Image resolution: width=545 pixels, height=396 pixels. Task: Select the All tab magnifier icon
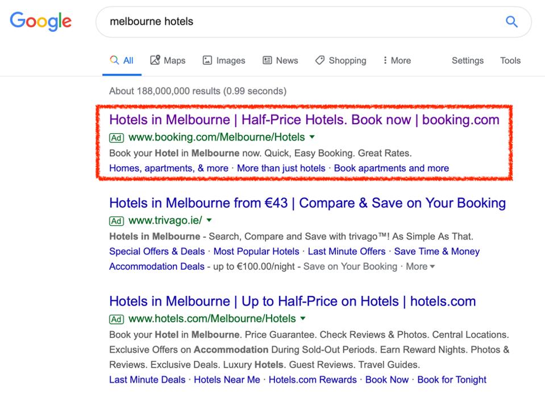114,60
